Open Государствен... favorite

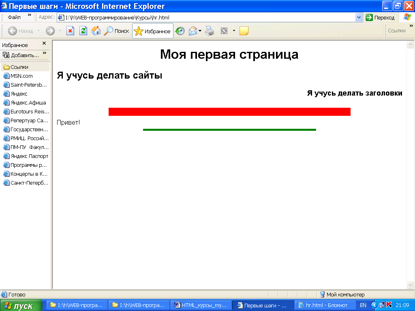[25, 129]
